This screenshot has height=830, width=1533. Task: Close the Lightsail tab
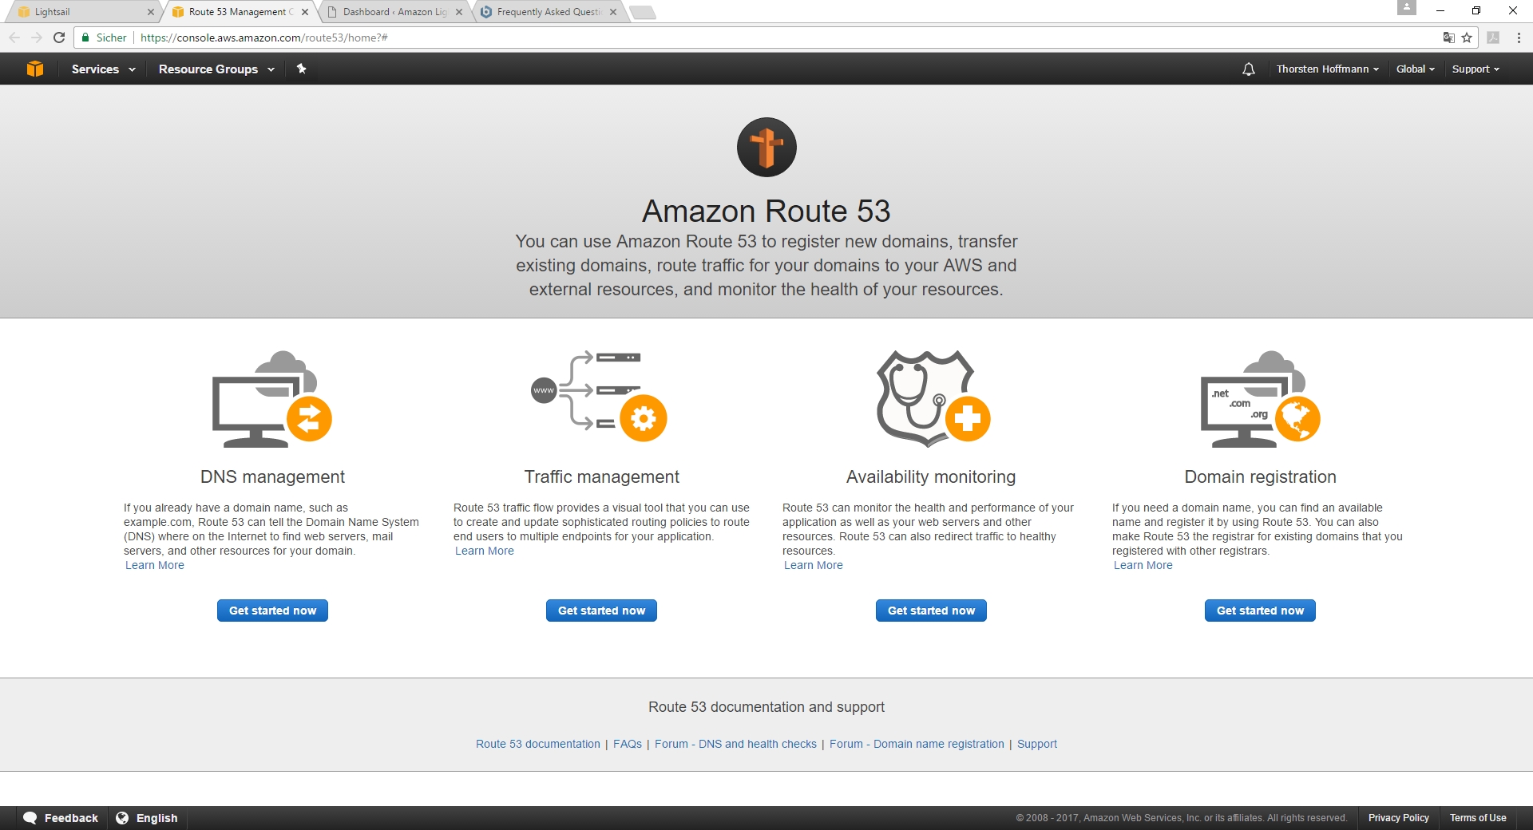click(x=151, y=12)
